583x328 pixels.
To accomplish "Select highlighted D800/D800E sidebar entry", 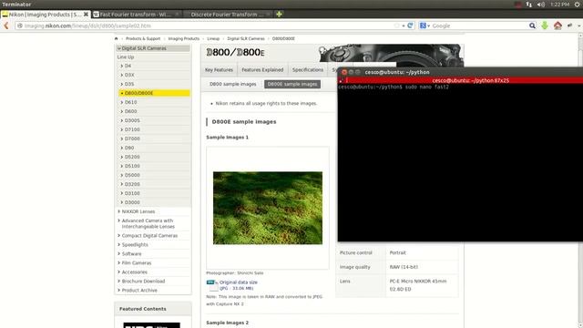I will 154,93.
